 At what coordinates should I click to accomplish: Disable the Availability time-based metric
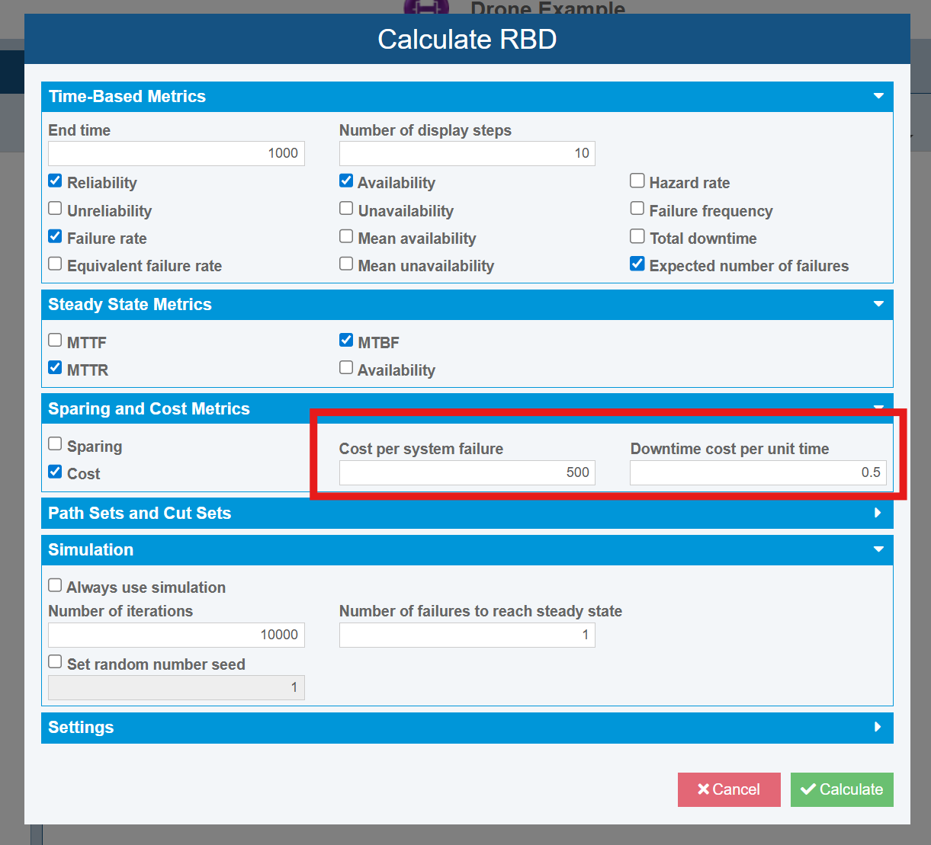click(x=345, y=181)
